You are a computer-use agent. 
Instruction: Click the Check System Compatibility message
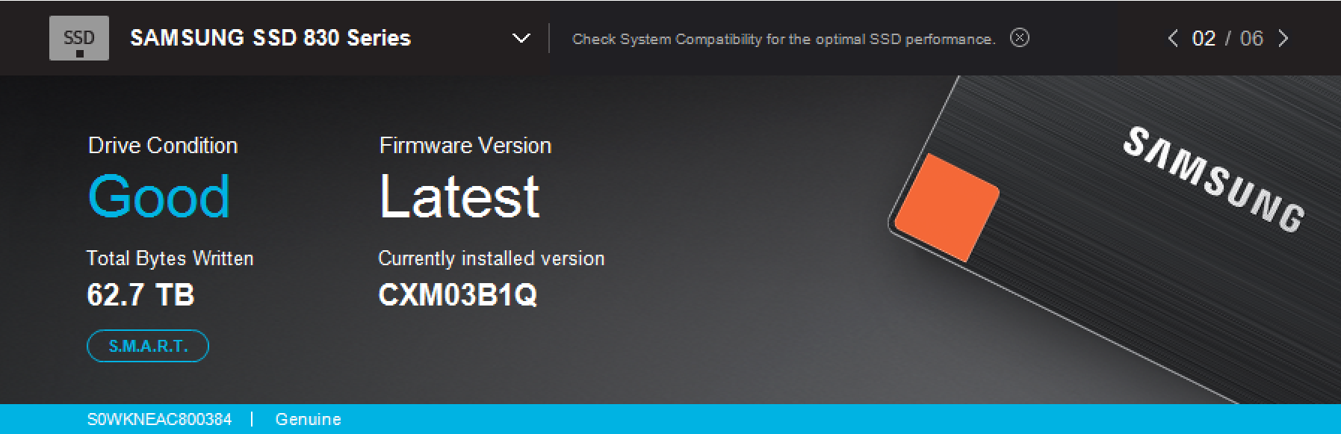pos(784,39)
